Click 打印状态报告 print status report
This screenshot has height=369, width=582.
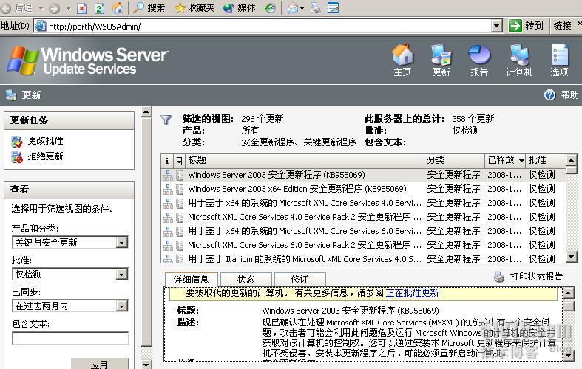tap(529, 276)
